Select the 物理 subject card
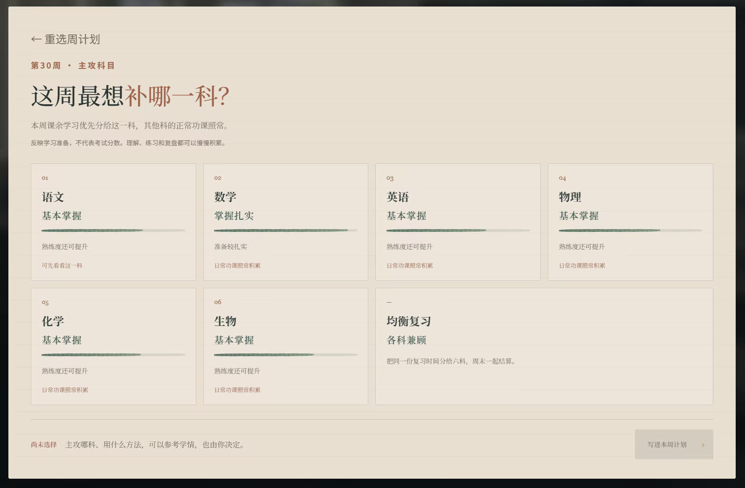The image size is (745, 488). pos(630,222)
